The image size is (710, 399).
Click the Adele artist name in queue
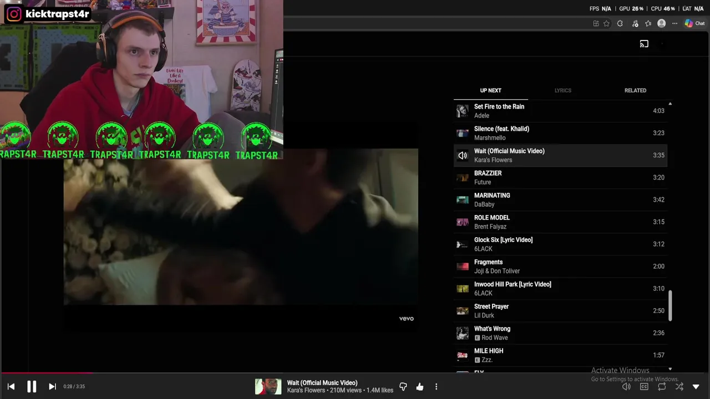[x=481, y=115]
